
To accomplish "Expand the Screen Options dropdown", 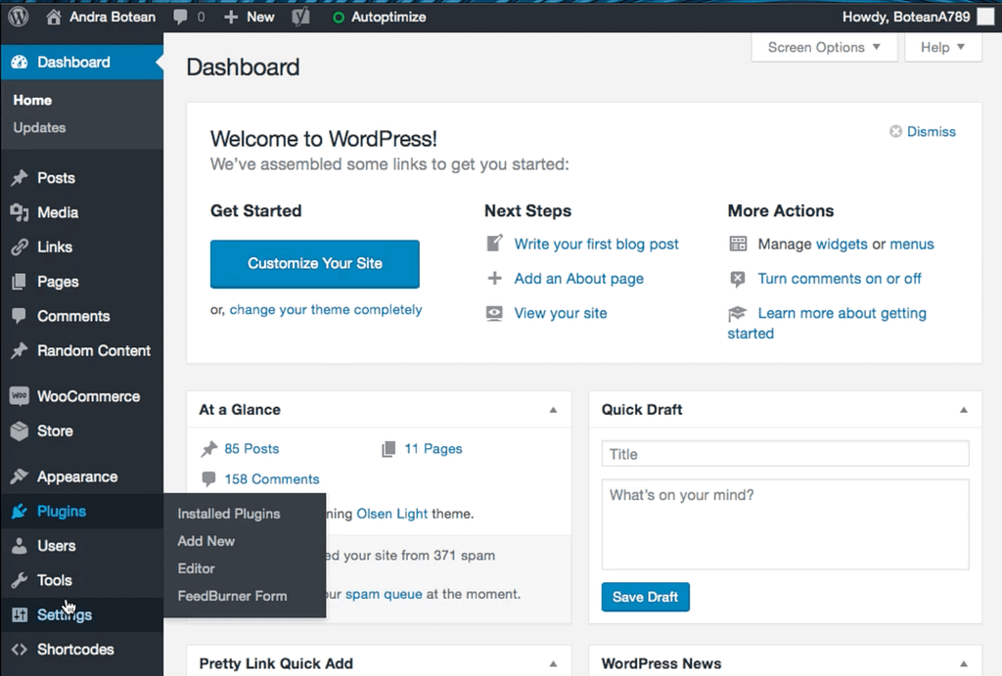I will point(824,47).
